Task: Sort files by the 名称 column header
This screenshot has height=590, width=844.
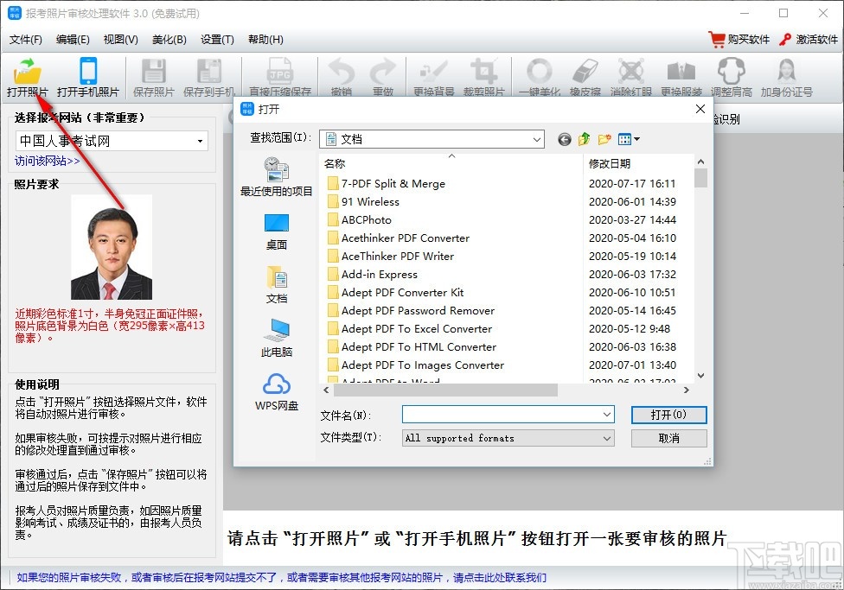Action: pyautogui.click(x=452, y=163)
